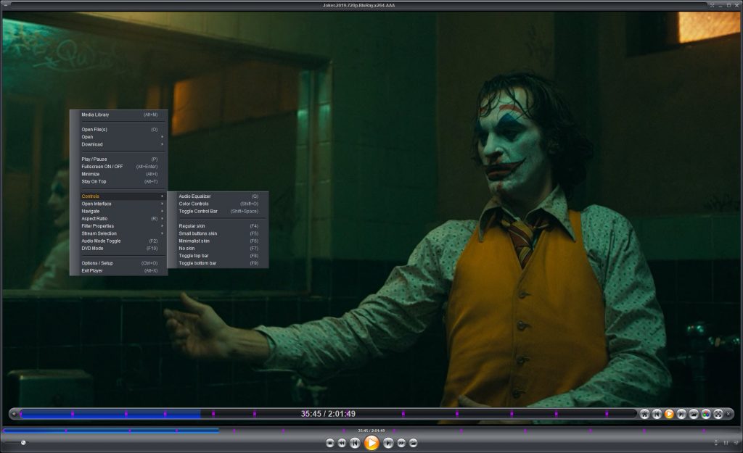Open Options / Setup
The width and height of the screenshot is (743, 453).
pos(119,263)
